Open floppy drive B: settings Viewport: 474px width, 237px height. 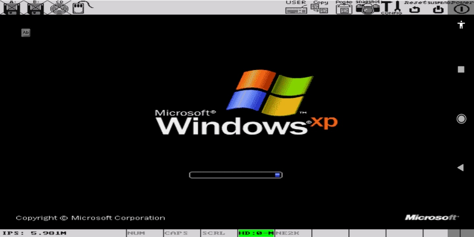36,7
